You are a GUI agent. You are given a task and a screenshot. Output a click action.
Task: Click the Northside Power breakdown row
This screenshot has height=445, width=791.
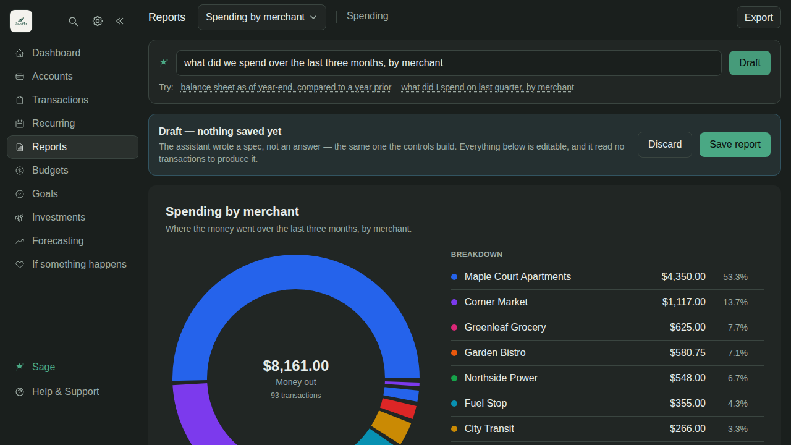[607, 378]
